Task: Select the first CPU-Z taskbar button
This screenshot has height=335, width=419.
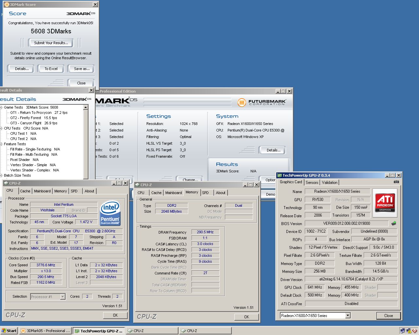Action: pos(152,331)
